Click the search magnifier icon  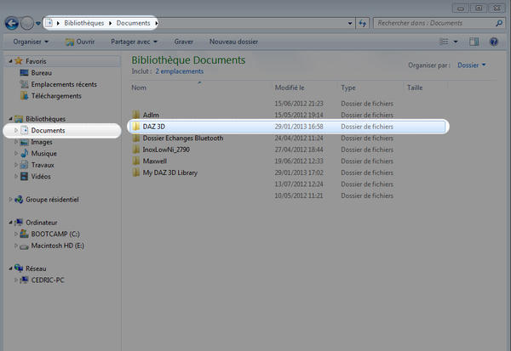499,23
